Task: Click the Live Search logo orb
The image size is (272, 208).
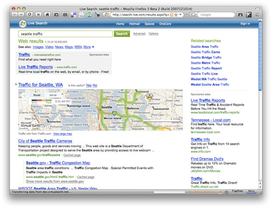Action: (23, 24)
